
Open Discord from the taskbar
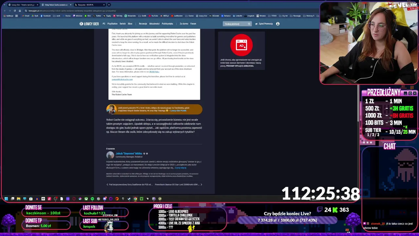[x=105, y=199]
